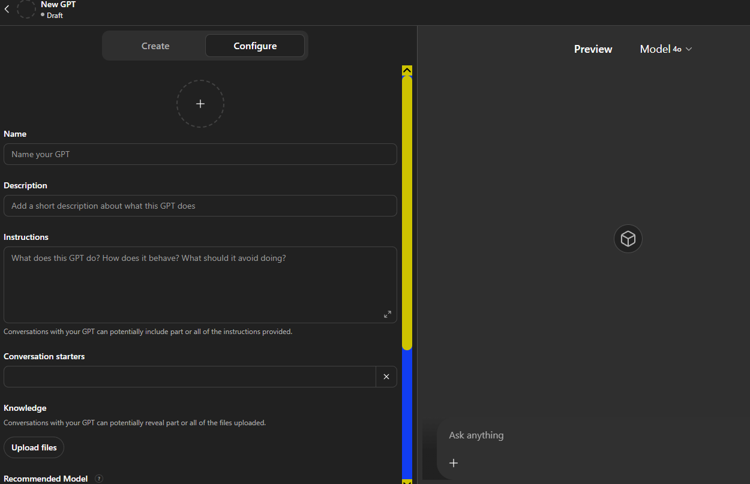Click the blue scrollbar track below the thumb

[x=407, y=414]
